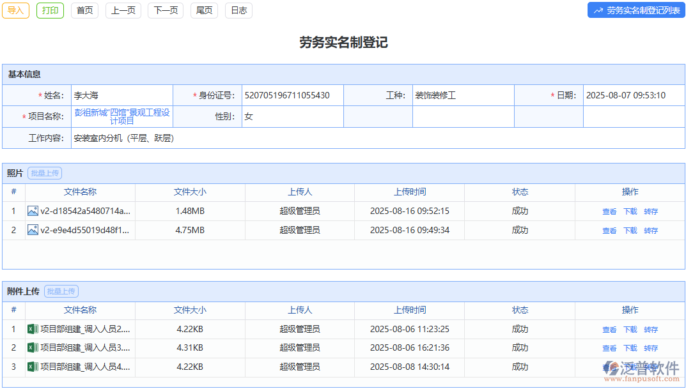Click the arrow icon on 劳务实名制登记列表 button
This screenshot has height=389, width=686.
tap(598, 10)
